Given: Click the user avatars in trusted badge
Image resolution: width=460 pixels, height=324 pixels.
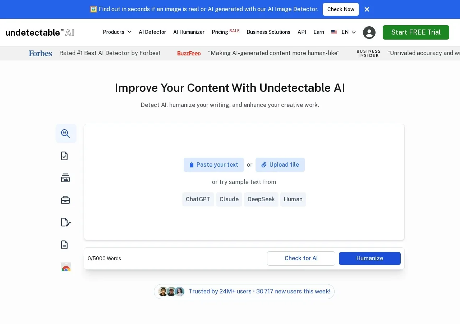Looking at the screenshot, I should tap(171, 292).
